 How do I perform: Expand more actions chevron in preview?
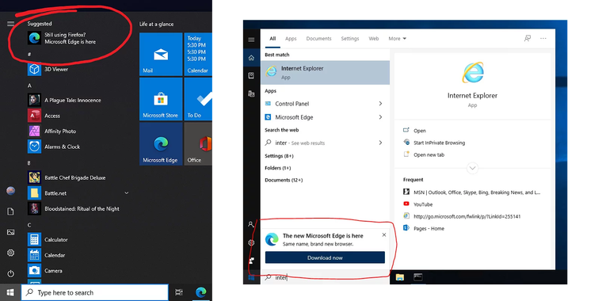(x=473, y=168)
